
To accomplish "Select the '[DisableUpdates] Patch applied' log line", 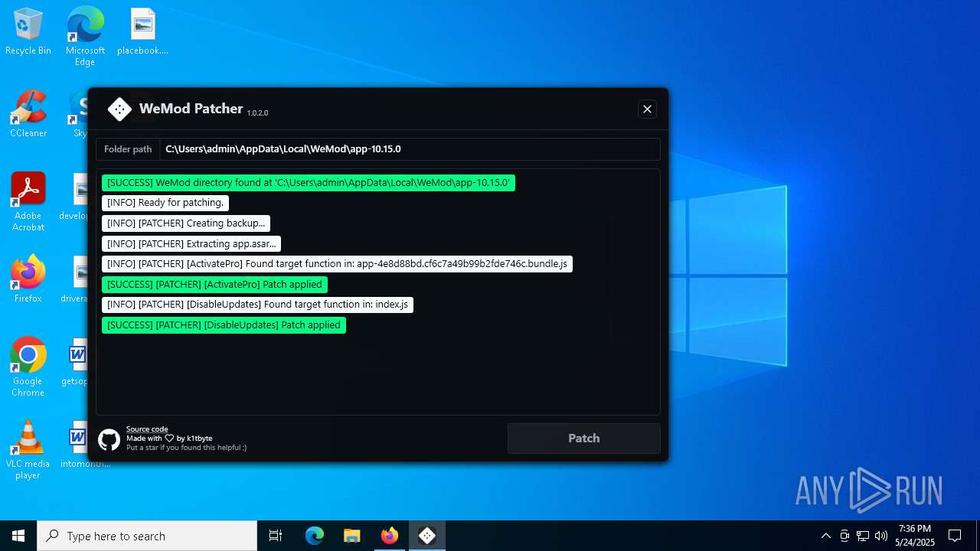I will coord(224,325).
